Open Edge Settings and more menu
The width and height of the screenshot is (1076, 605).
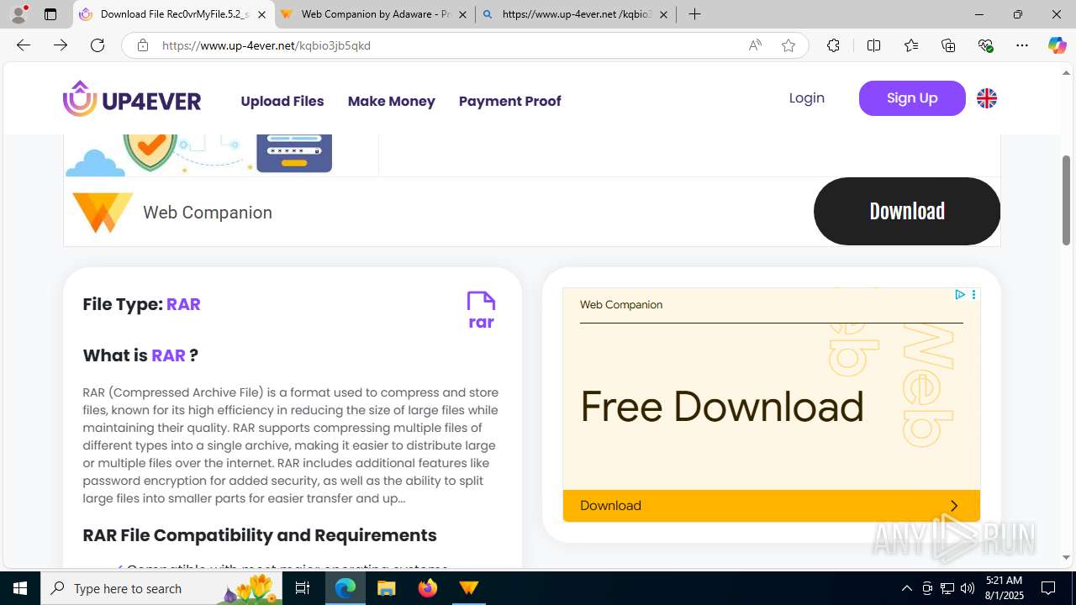pyautogui.click(x=1022, y=45)
